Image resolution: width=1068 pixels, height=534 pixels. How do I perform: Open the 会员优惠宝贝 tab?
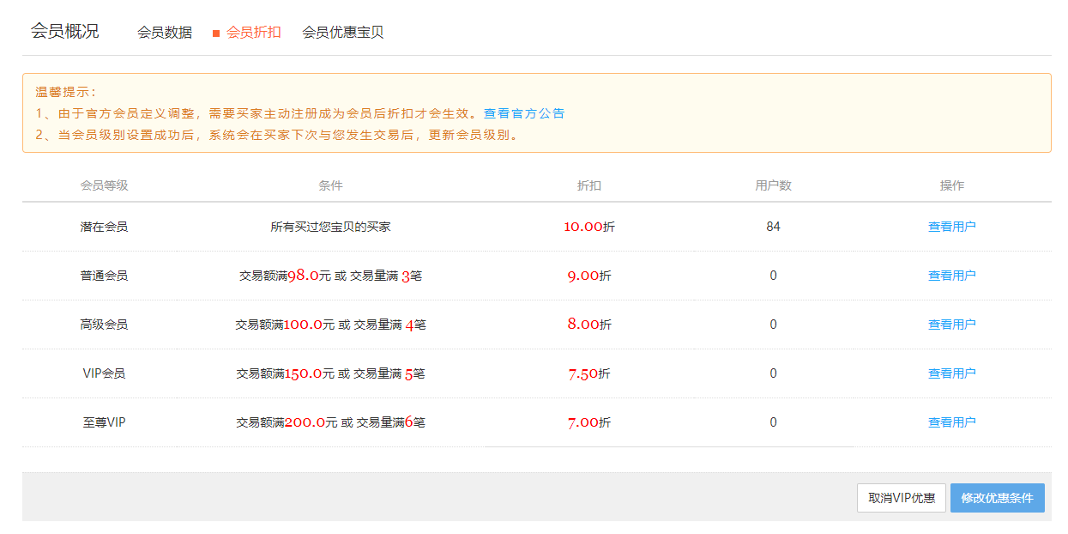click(x=342, y=33)
